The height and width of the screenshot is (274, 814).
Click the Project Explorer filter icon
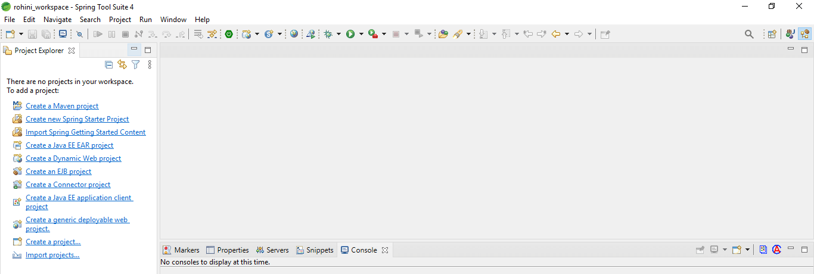136,64
